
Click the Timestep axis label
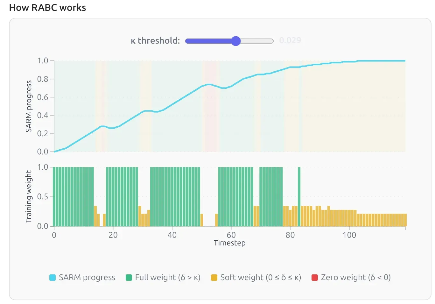tap(229, 243)
